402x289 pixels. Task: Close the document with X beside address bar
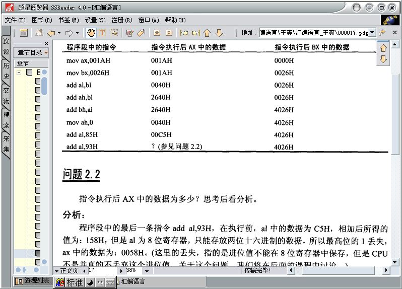point(395,33)
